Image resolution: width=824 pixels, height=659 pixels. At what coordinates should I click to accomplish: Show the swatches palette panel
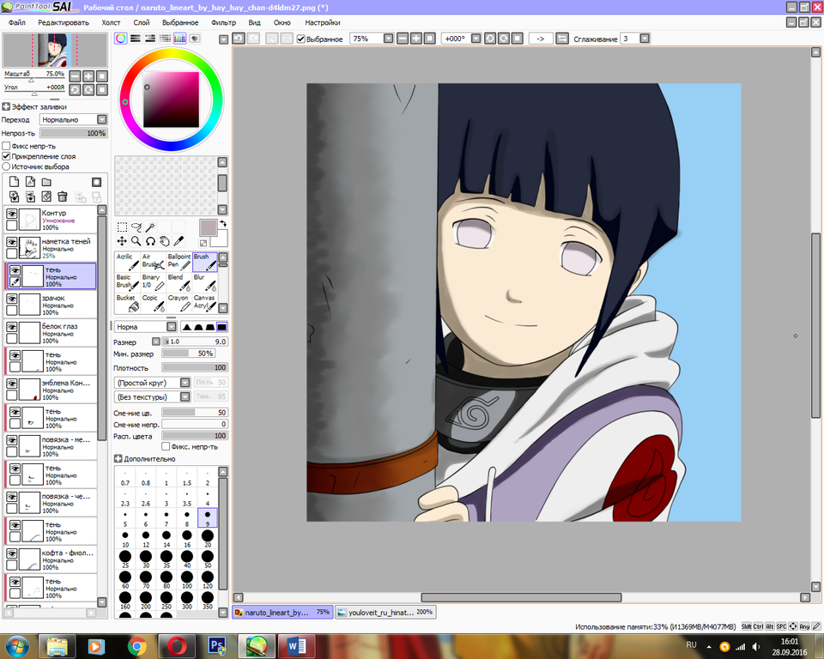coord(179,39)
